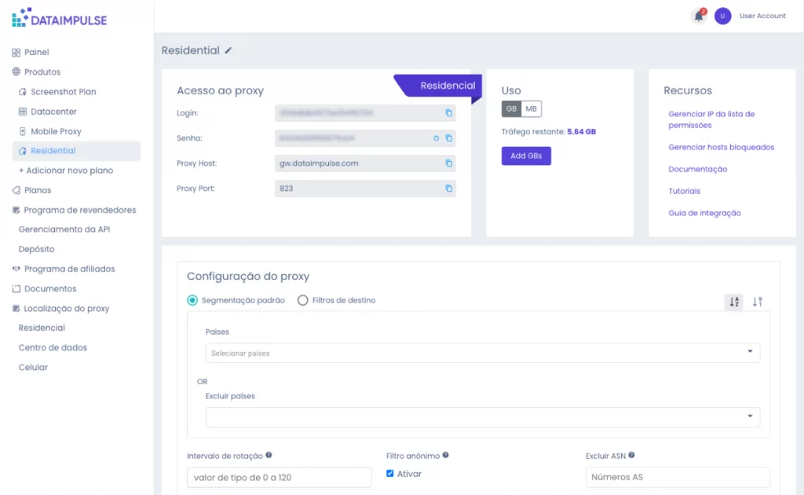Edit the Residential plan name
Viewport: 804px width, 495px height.
pos(228,50)
